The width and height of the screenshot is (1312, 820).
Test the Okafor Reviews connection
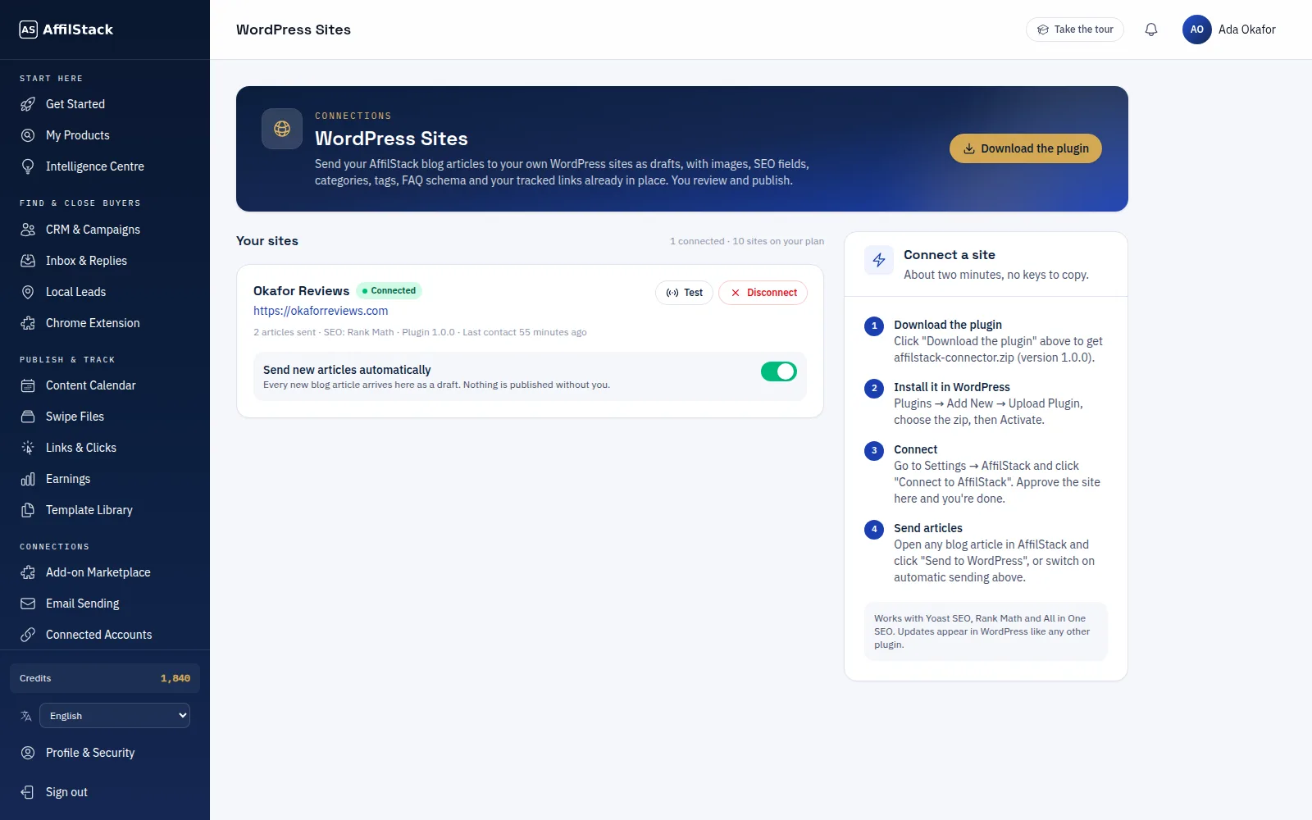click(x=684, y=293)
